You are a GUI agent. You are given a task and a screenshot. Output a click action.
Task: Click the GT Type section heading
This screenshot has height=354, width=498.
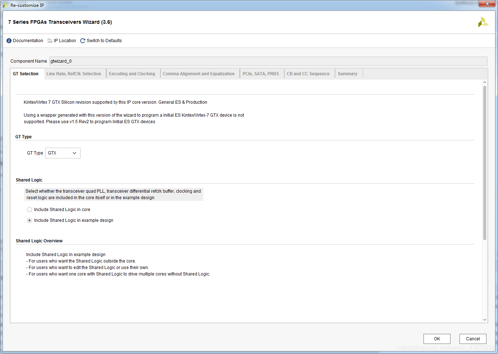pos(23,137)
